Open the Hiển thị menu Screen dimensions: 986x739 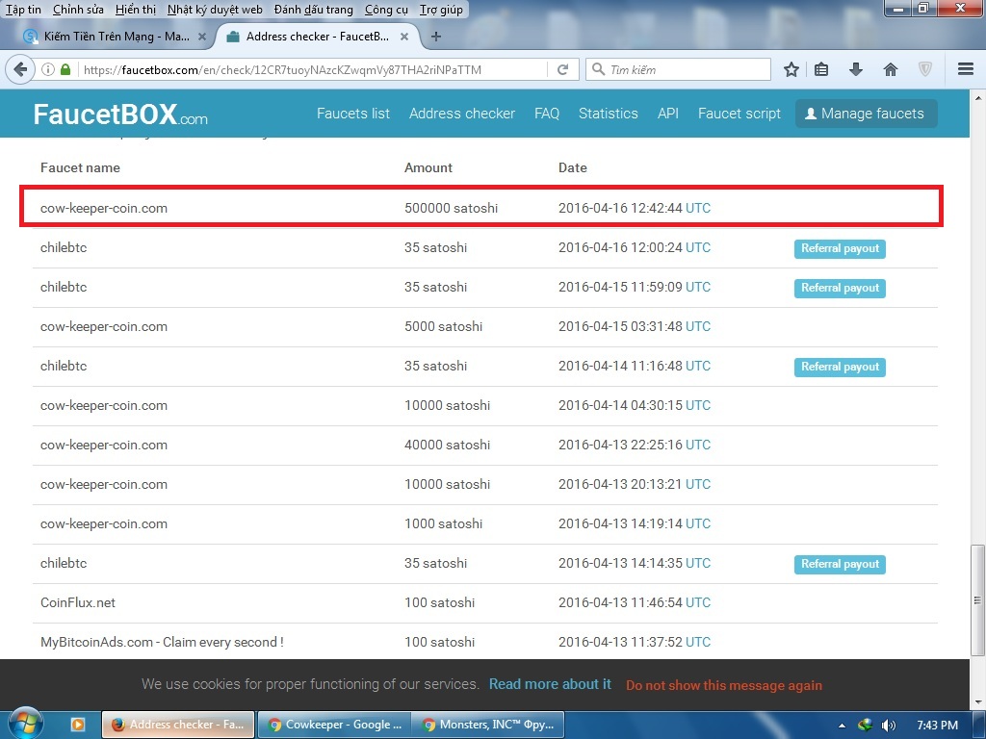click(136, 10)
